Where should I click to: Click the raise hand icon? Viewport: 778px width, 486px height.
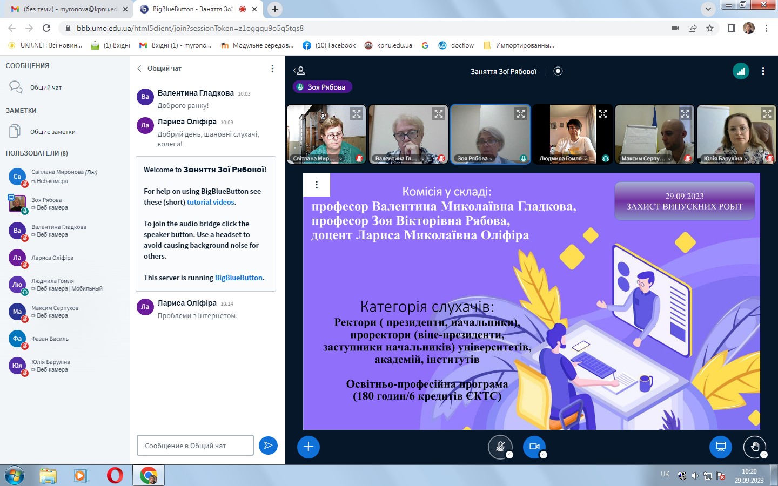tap(755, 447)
